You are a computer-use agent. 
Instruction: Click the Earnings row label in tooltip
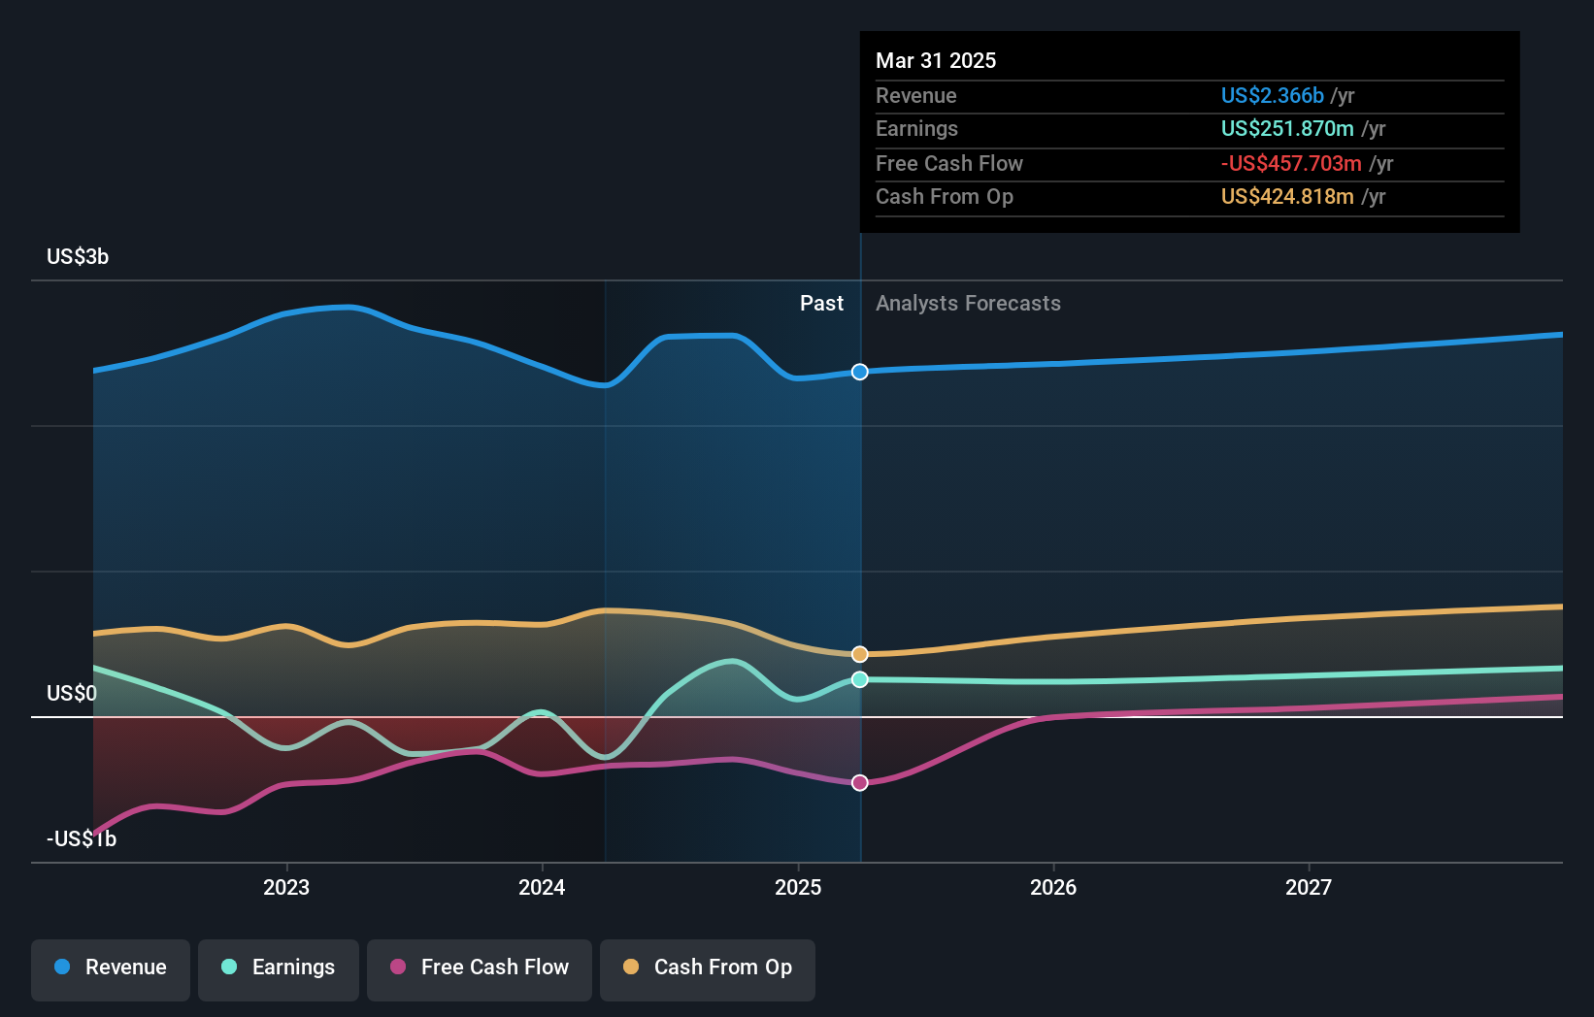click(916, 128)
